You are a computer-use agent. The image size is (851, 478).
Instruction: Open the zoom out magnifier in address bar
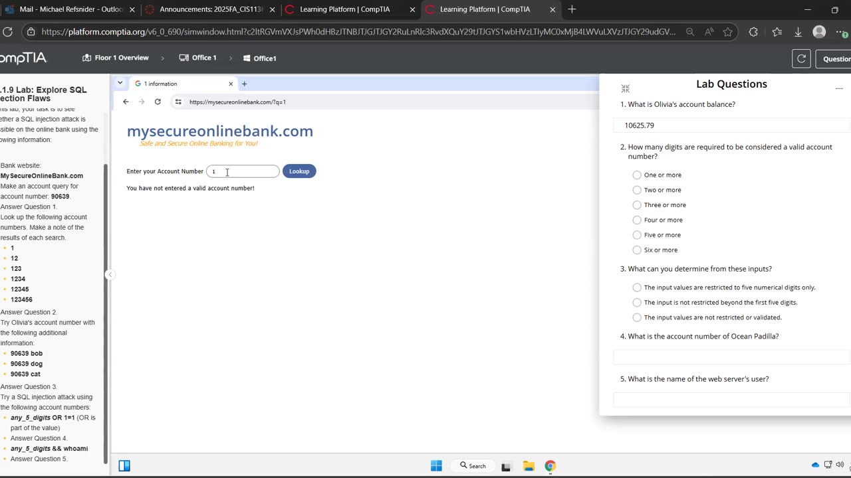(690, 32)
